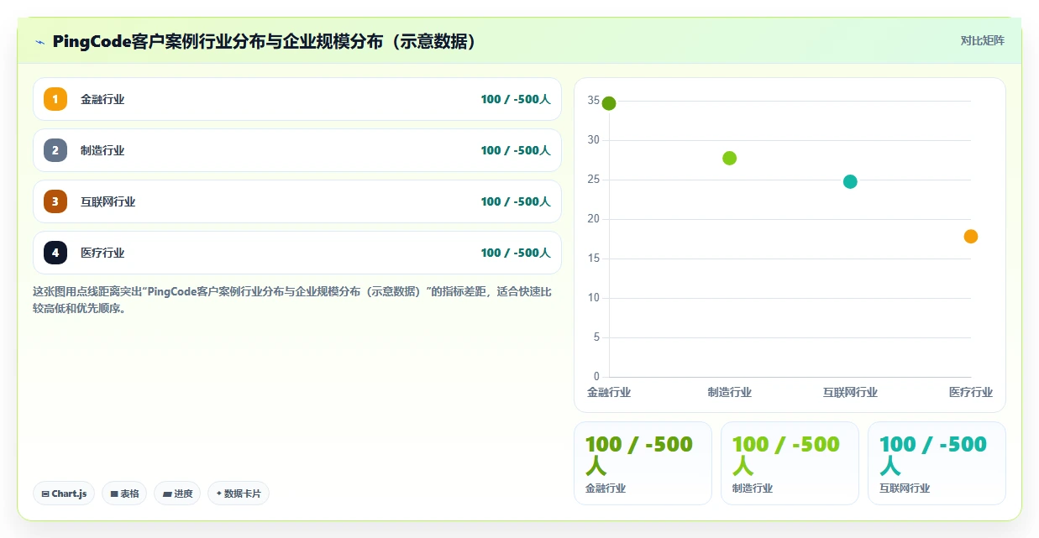Open the 金融行业 data card below the chart

643,463
